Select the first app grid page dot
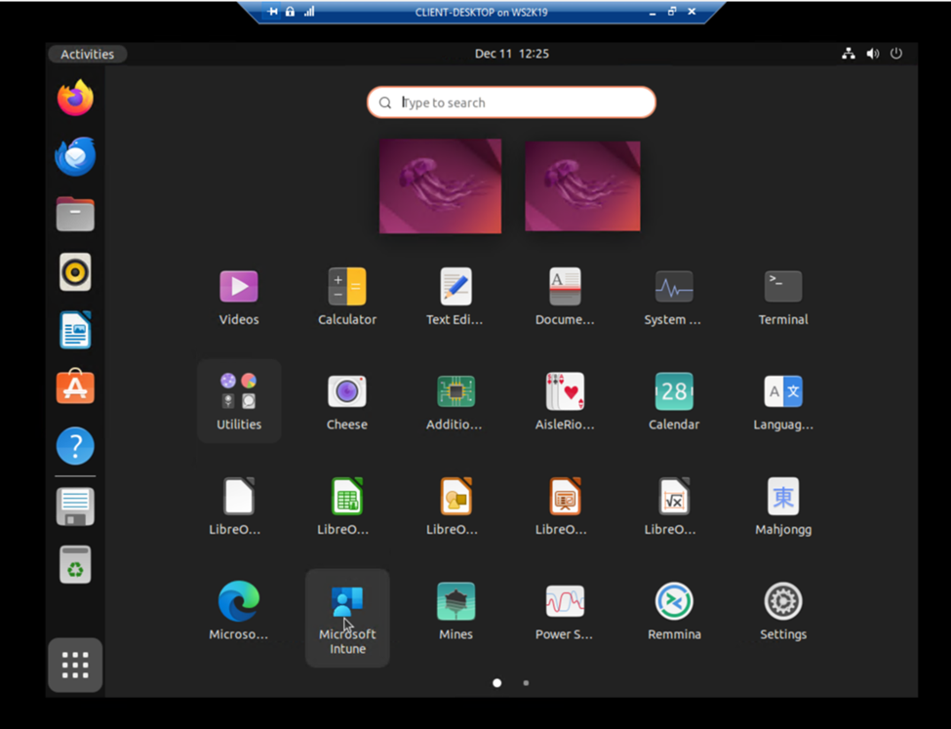 (x=496, y=683)
